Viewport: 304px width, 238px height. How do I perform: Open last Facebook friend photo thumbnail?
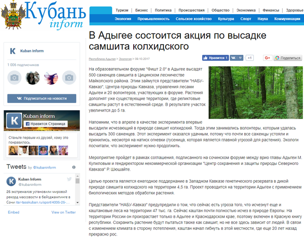[63, 150]
